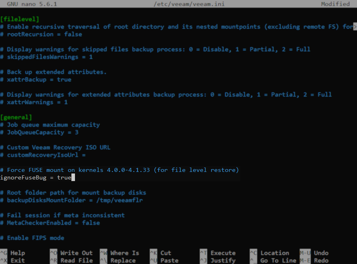The width and height of the screenshot is (357, 264).
Task: Click the 'GNU nano 5.6.1' title text
Action: [32, 4]
